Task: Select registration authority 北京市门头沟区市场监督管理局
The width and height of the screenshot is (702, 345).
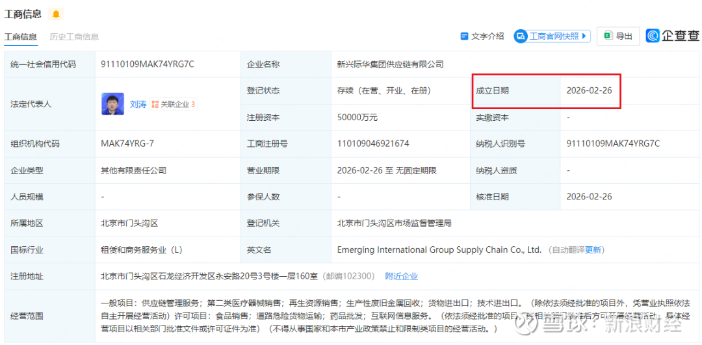Action: (x=394, y=223)
